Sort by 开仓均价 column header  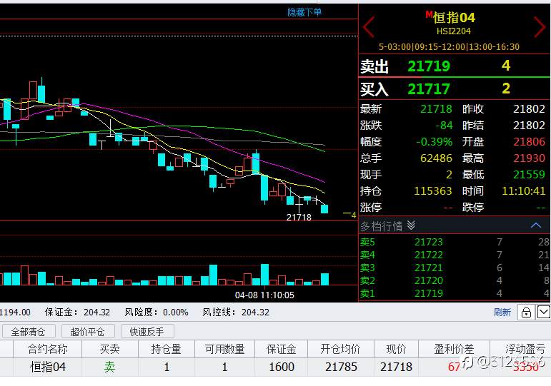(340, 349)
